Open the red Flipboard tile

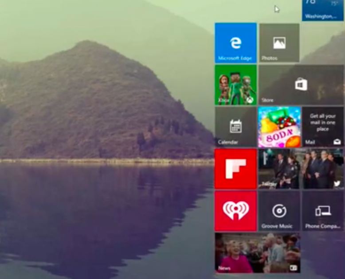(235, 169)
